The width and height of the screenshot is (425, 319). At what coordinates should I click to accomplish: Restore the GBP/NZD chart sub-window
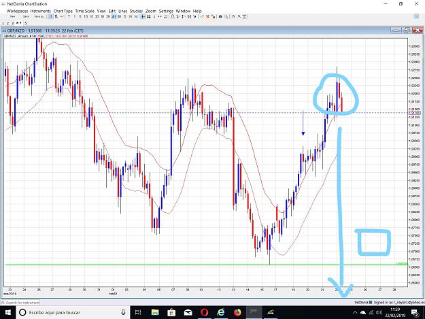click(407, 31)
